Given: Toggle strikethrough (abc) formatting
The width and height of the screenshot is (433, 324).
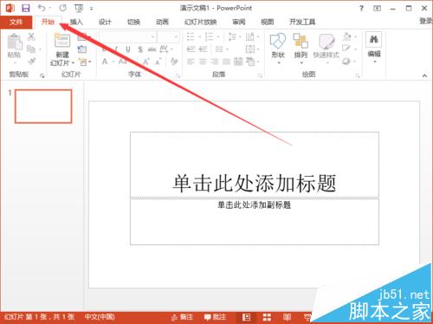Looking at the screenshot, I should point(152,49).
